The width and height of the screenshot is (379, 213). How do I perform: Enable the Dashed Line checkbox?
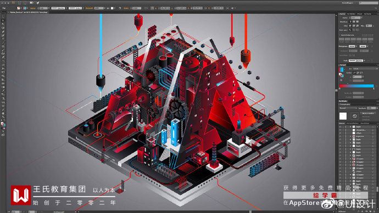tap(339, 35)
